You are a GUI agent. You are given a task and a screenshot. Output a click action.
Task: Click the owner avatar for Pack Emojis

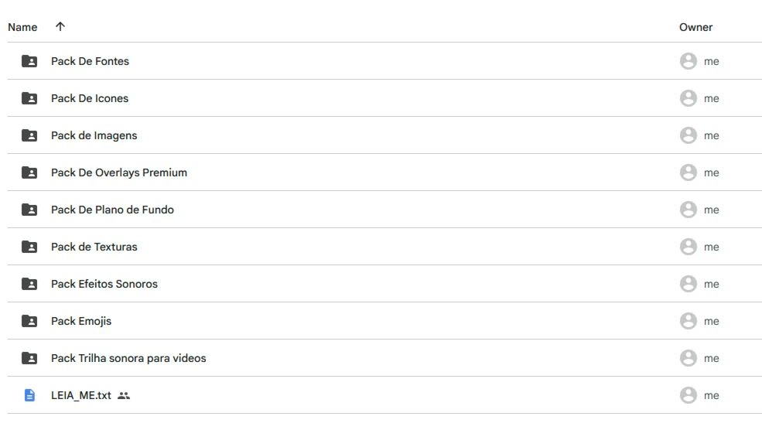(689, 321)
